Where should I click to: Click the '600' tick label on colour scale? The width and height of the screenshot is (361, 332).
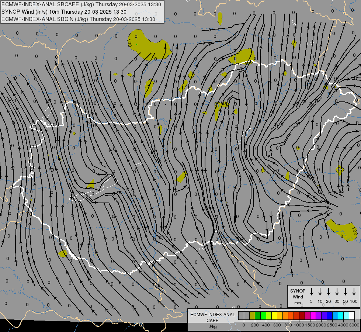point(277,325)
